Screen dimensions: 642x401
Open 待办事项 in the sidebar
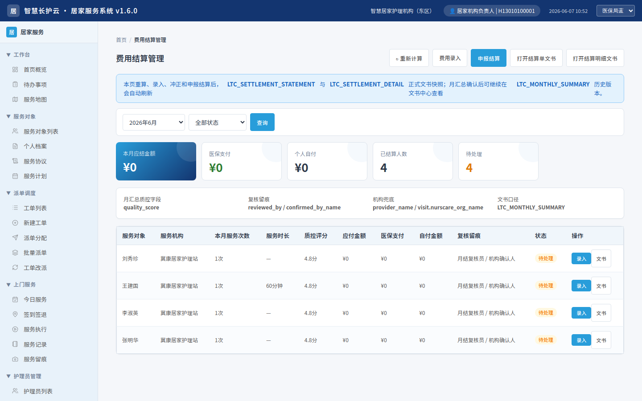pyautogui.click(x=49, y=85)
